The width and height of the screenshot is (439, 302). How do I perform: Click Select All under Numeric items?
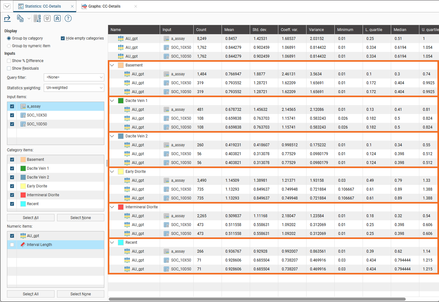[31, 294]
